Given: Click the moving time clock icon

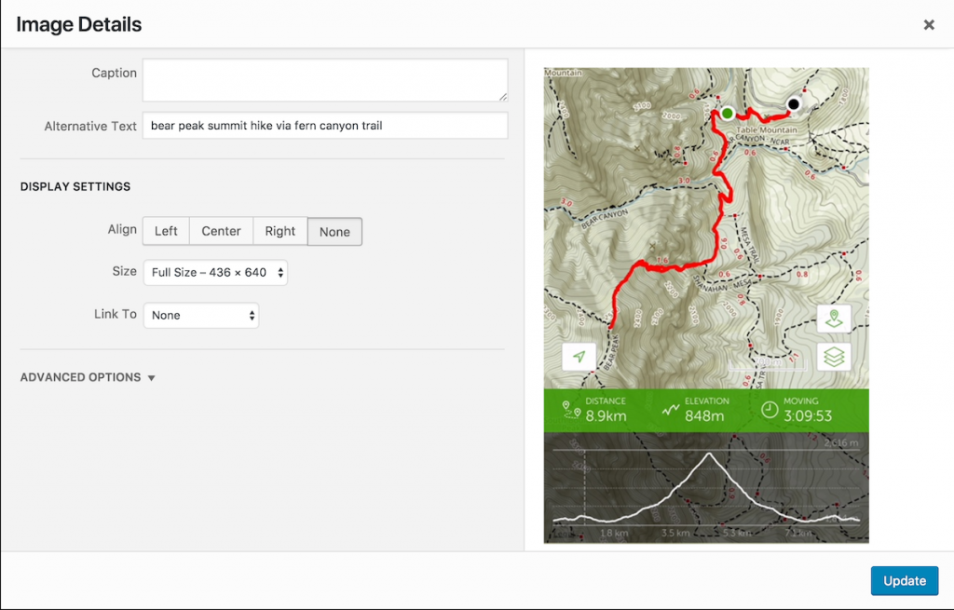Looking at the screenshot, I should pos(770,409).
